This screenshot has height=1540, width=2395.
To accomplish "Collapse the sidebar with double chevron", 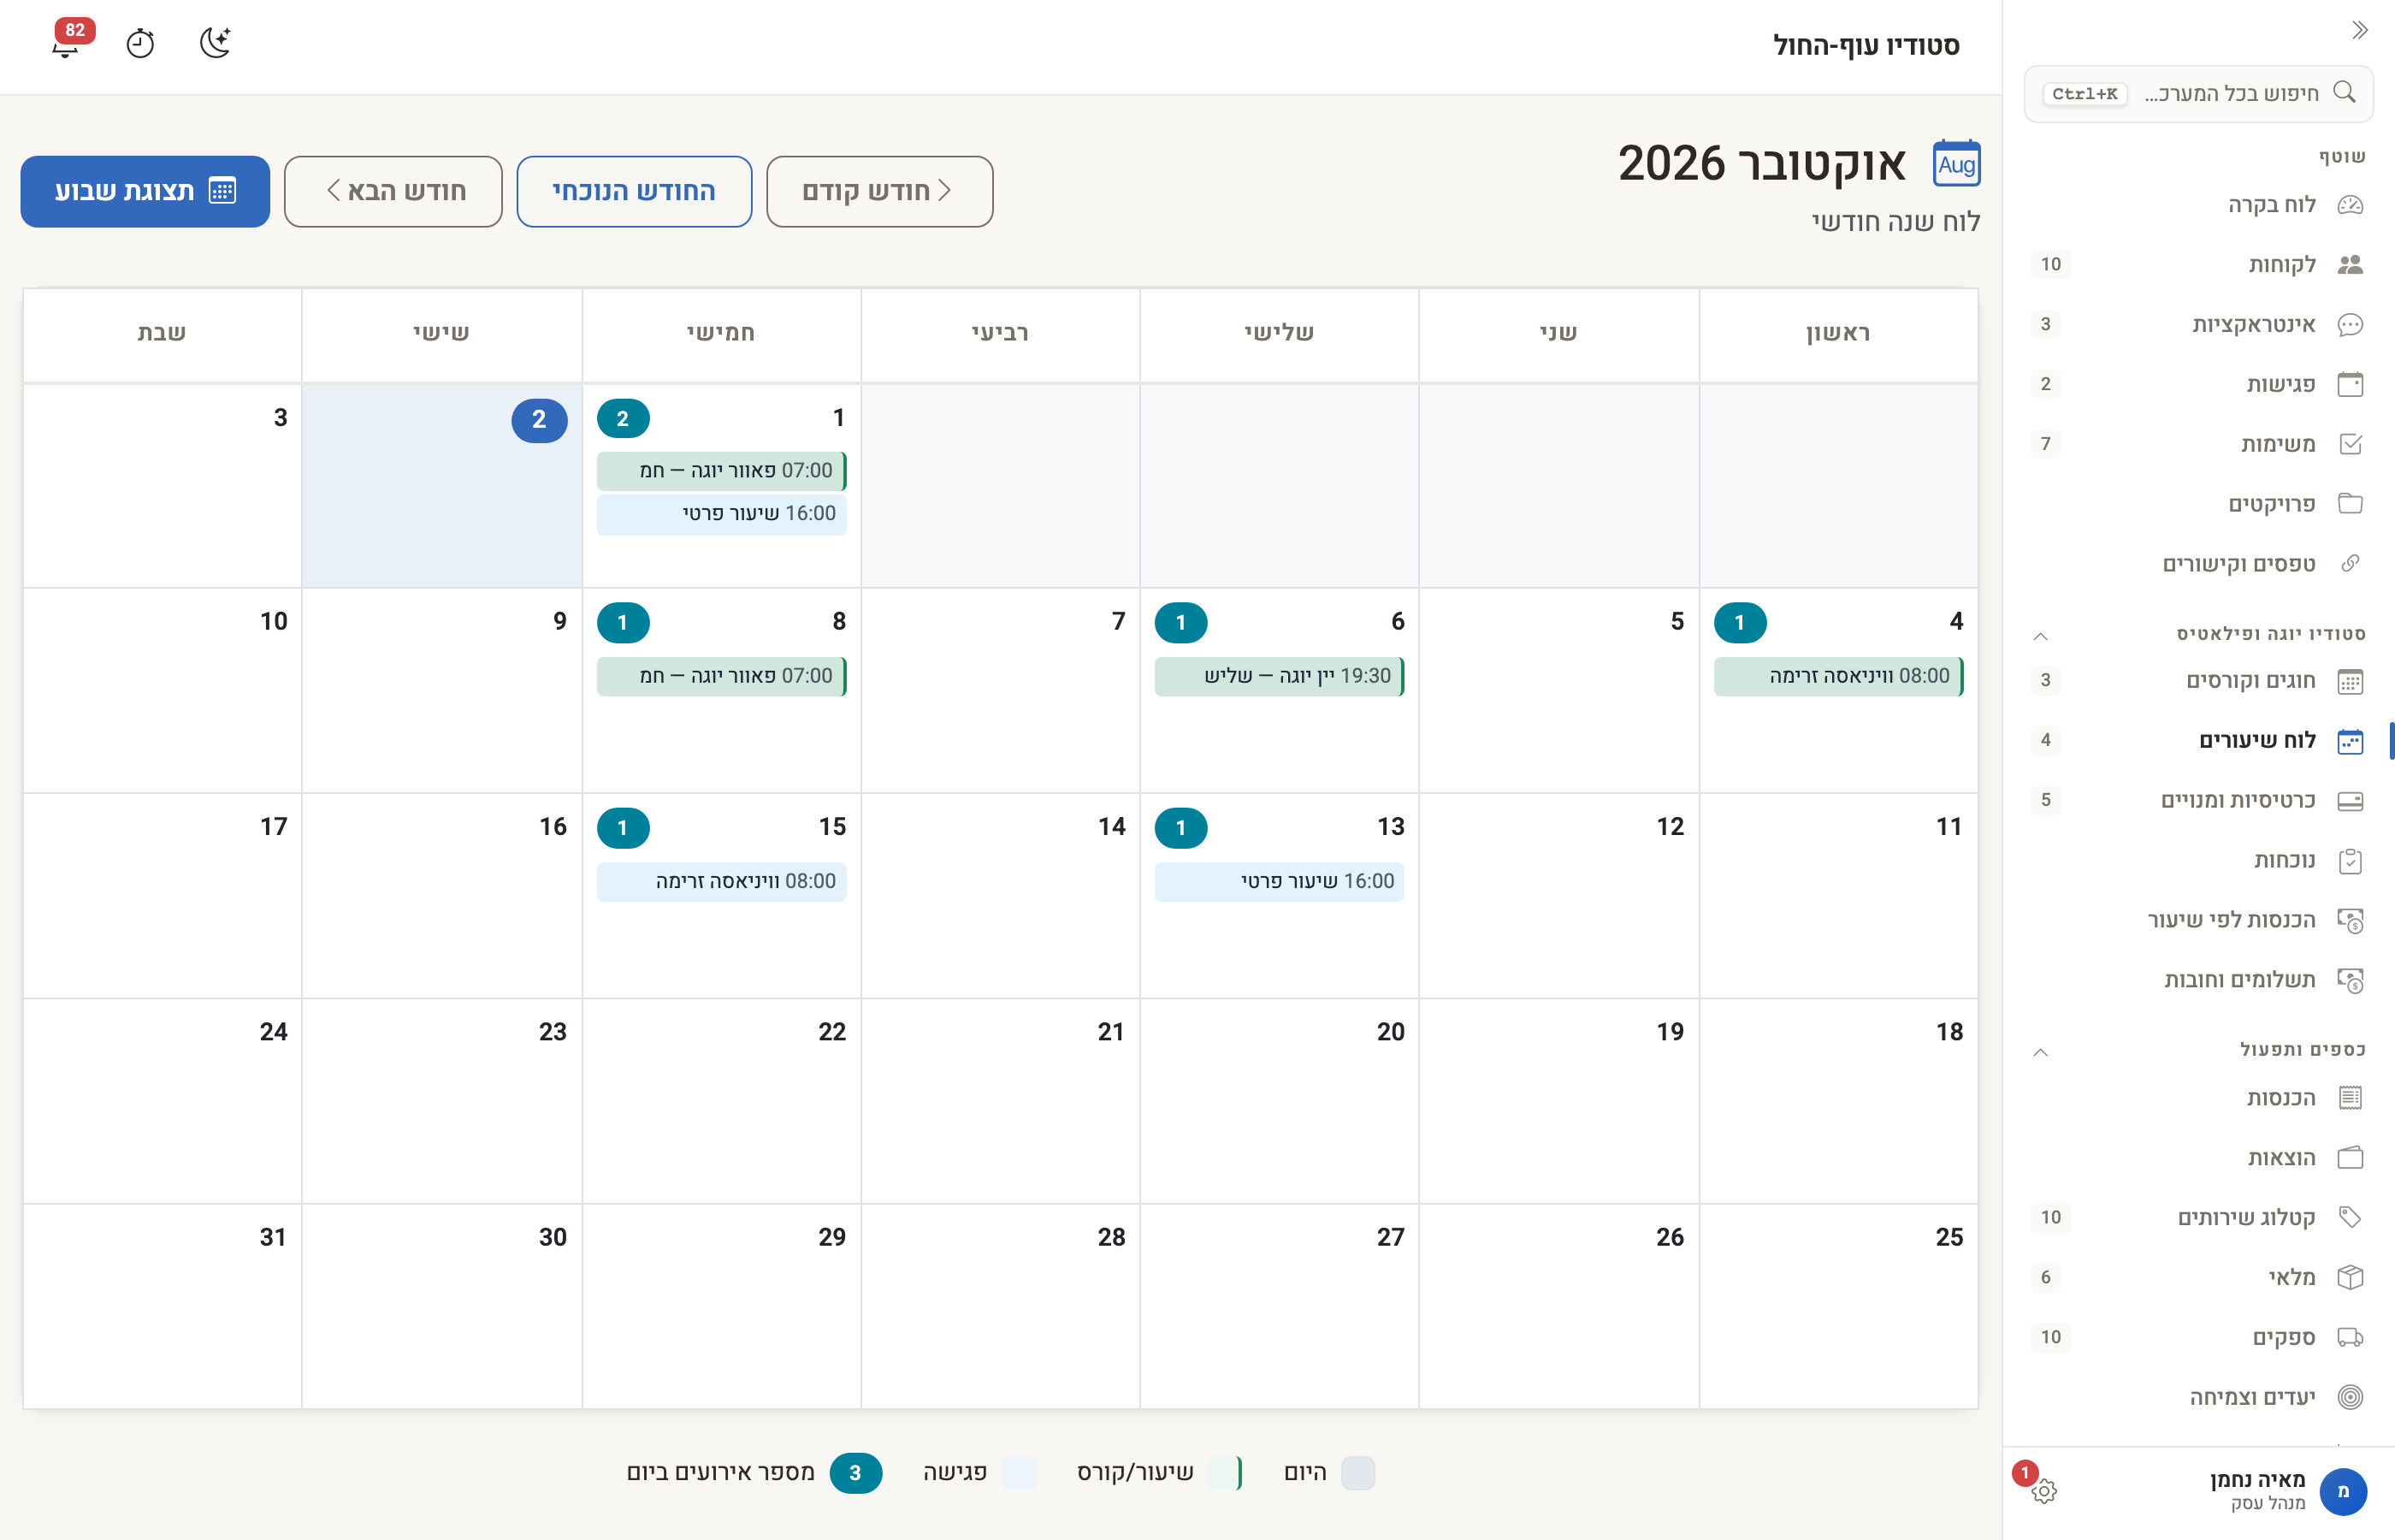I will [2360, 30].
